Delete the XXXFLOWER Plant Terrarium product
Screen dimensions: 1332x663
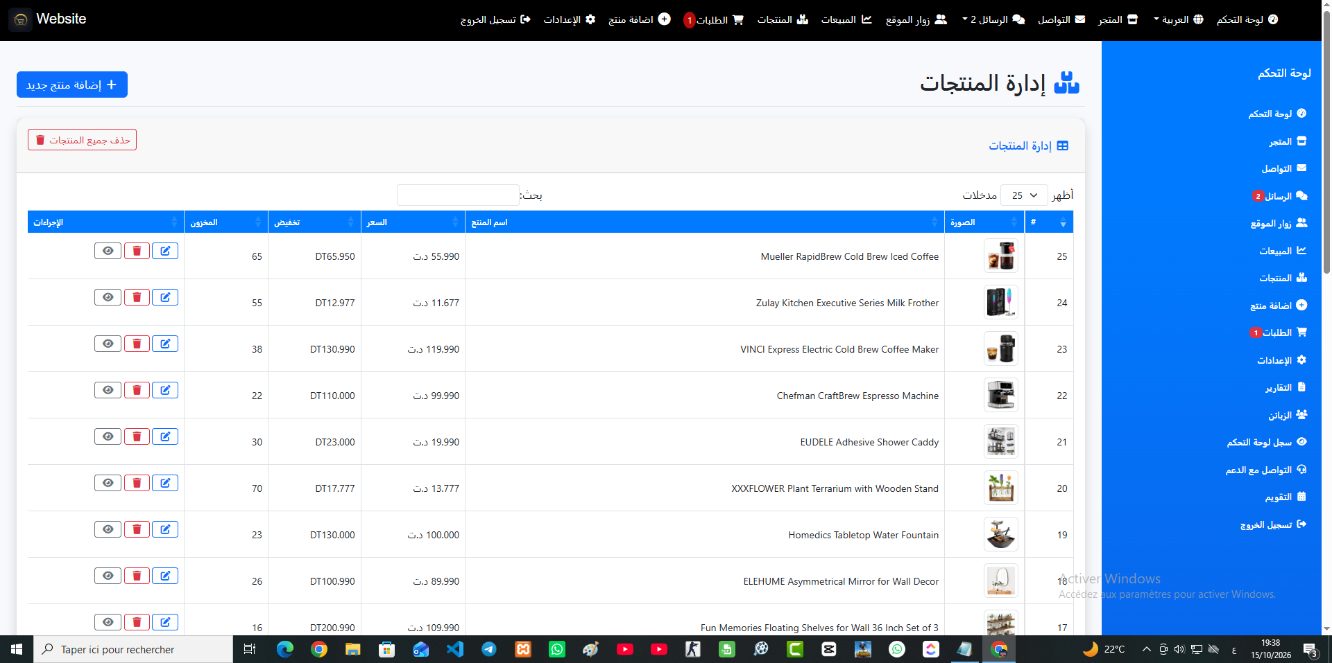pos(137,483)
